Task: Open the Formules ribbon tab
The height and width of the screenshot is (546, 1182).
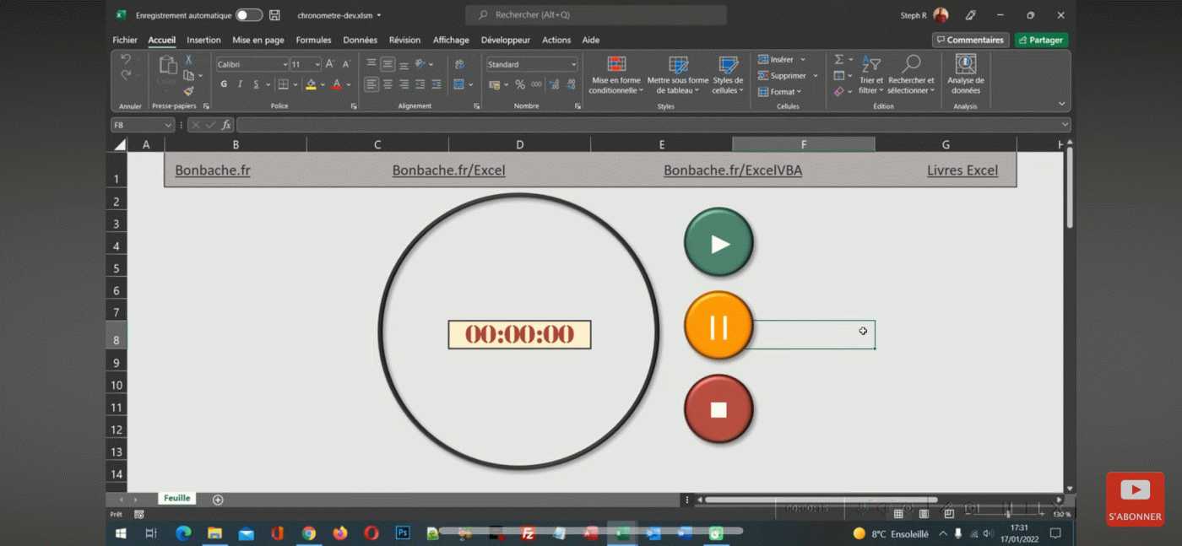Action: pos(313,40)
